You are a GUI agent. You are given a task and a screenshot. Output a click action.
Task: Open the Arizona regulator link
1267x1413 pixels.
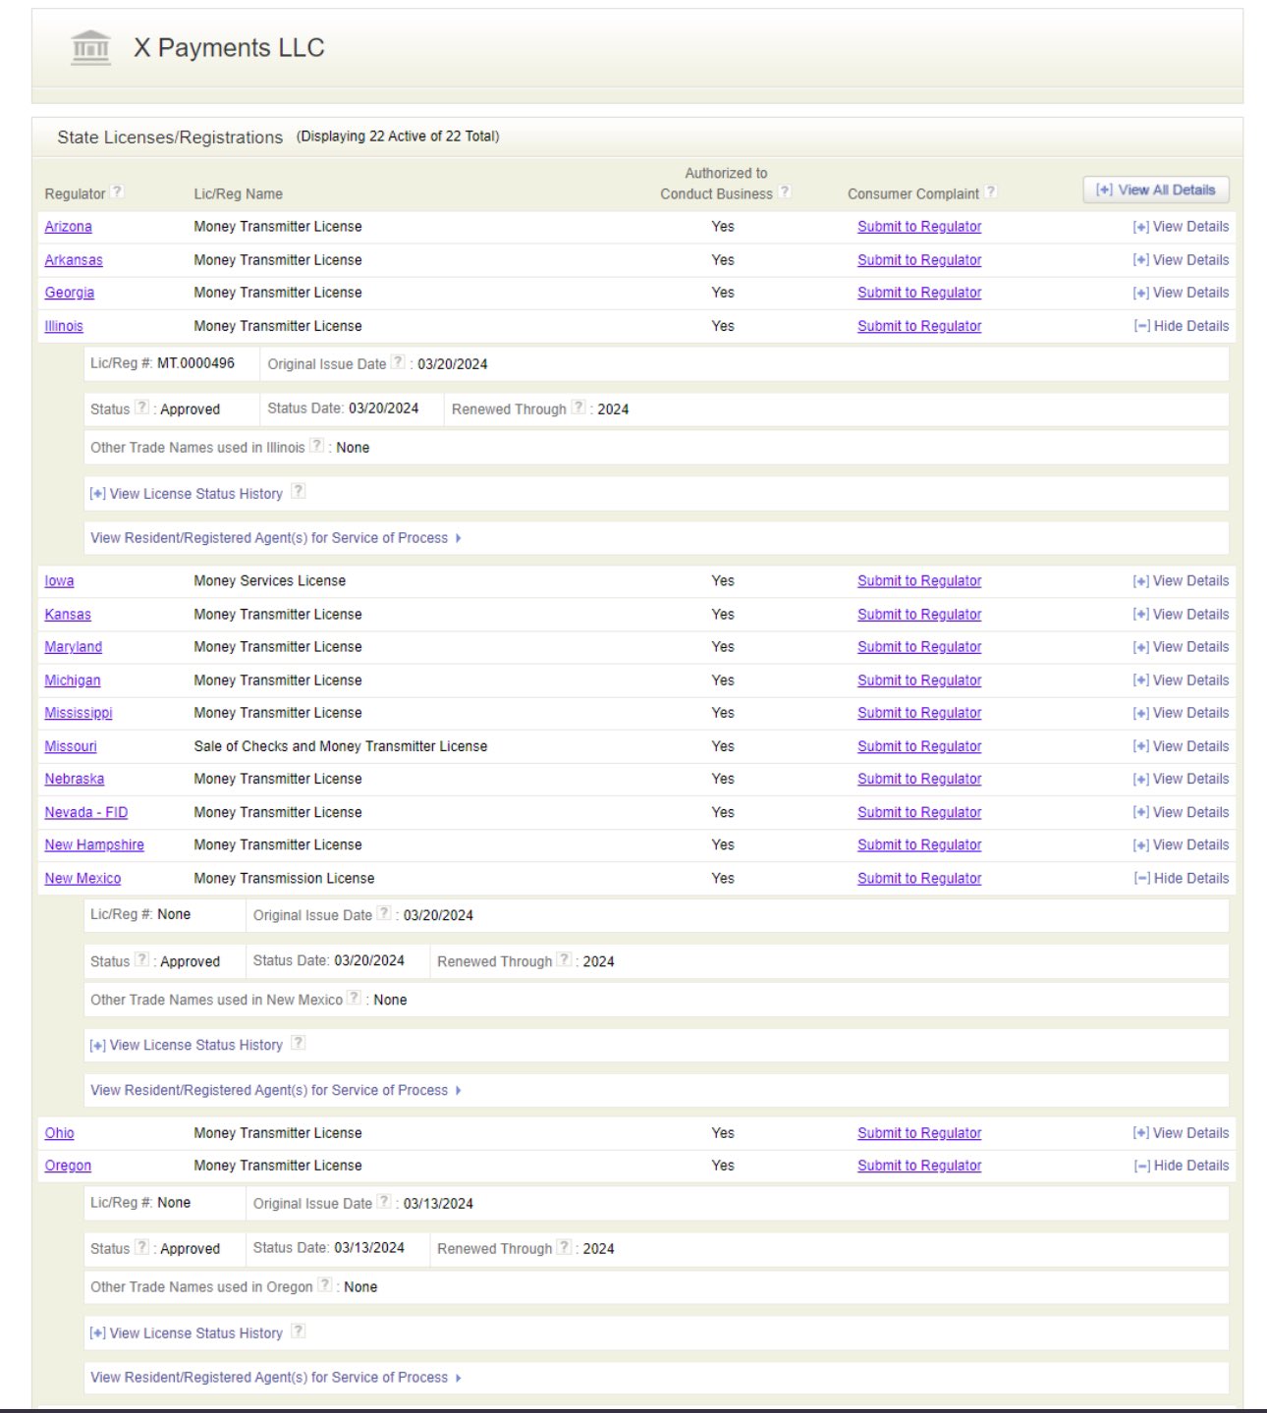[68, 227]
